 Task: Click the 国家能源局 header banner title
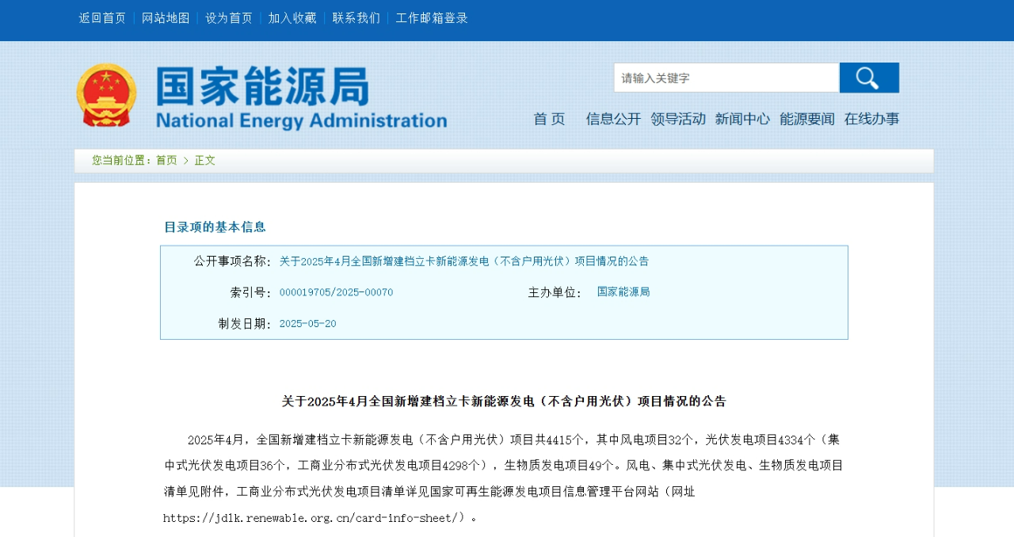click(x=301, y=97)
